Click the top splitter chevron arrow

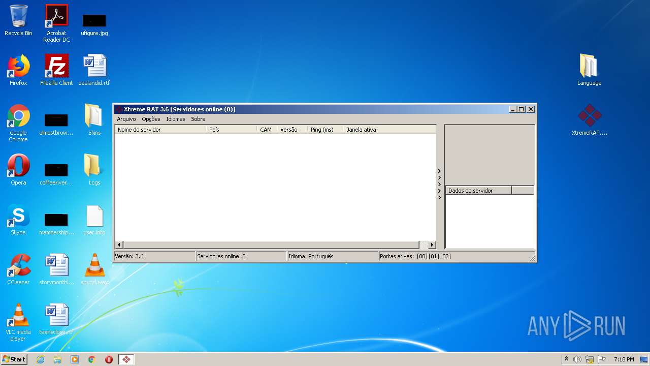click(440, 171)
